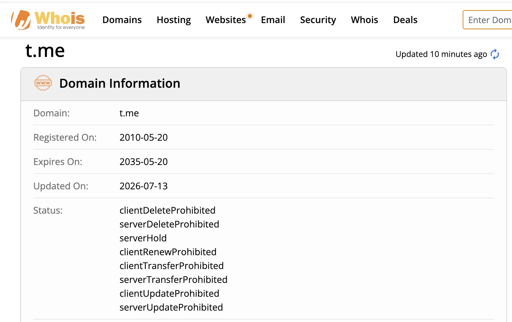Click the serverDeleteProhibited status
The width and height of the screenshot is (512, 322).
pos(169,224)
